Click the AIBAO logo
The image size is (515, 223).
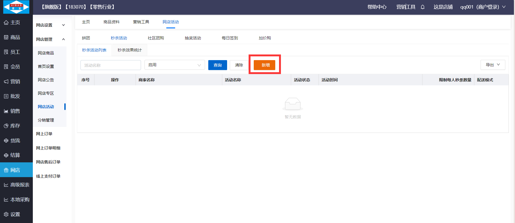(x=16, y=7)
